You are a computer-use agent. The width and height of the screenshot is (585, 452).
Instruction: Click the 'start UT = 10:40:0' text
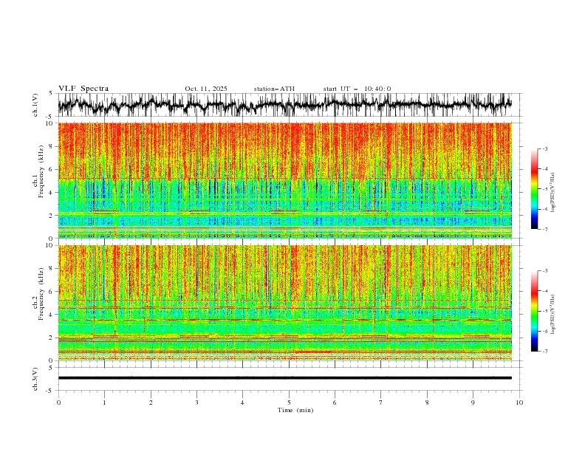tap(357, 89)
